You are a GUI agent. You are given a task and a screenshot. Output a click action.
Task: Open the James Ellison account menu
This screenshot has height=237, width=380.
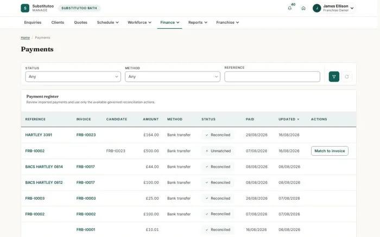tap(334, 8)
